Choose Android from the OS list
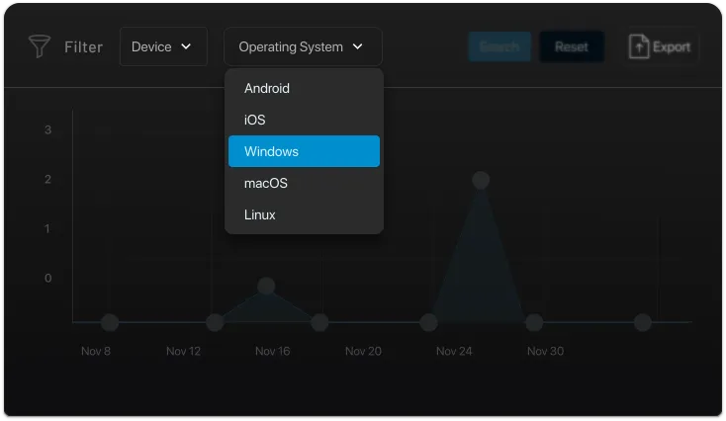 pyautogui.click(x=267, y=88)
